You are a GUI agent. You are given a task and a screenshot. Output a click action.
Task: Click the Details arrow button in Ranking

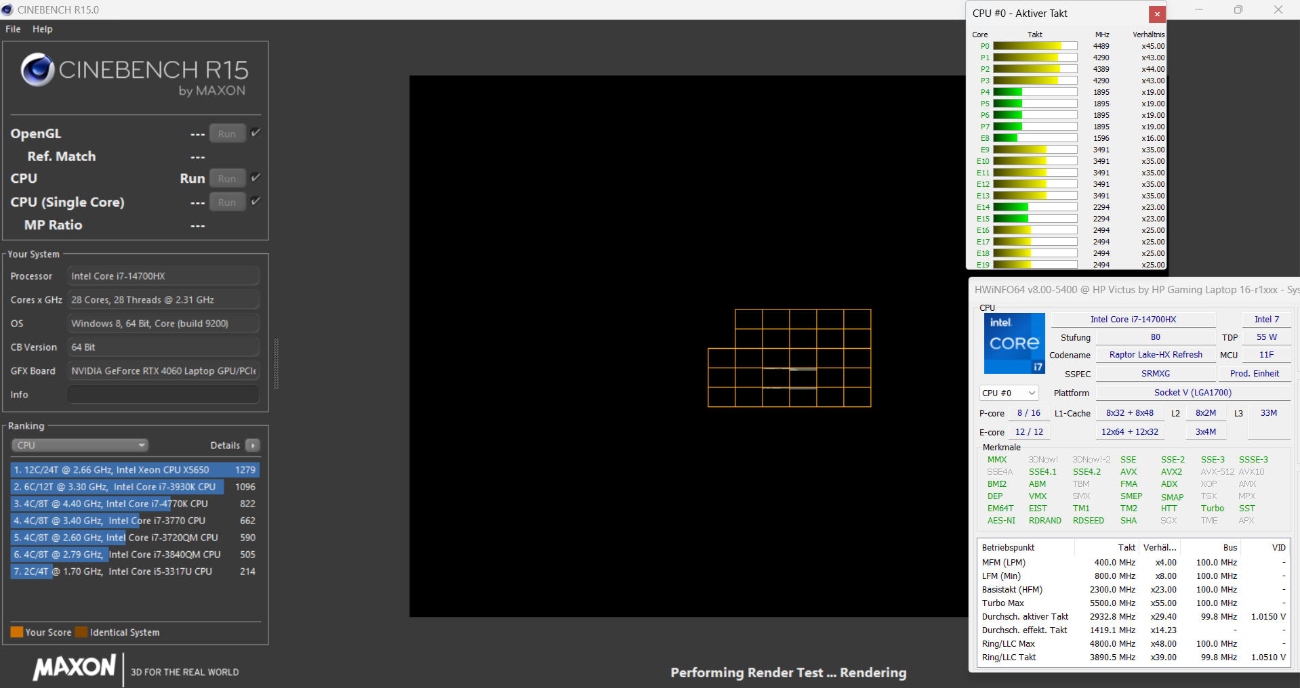pyautogui.click(x=253, y=446)
